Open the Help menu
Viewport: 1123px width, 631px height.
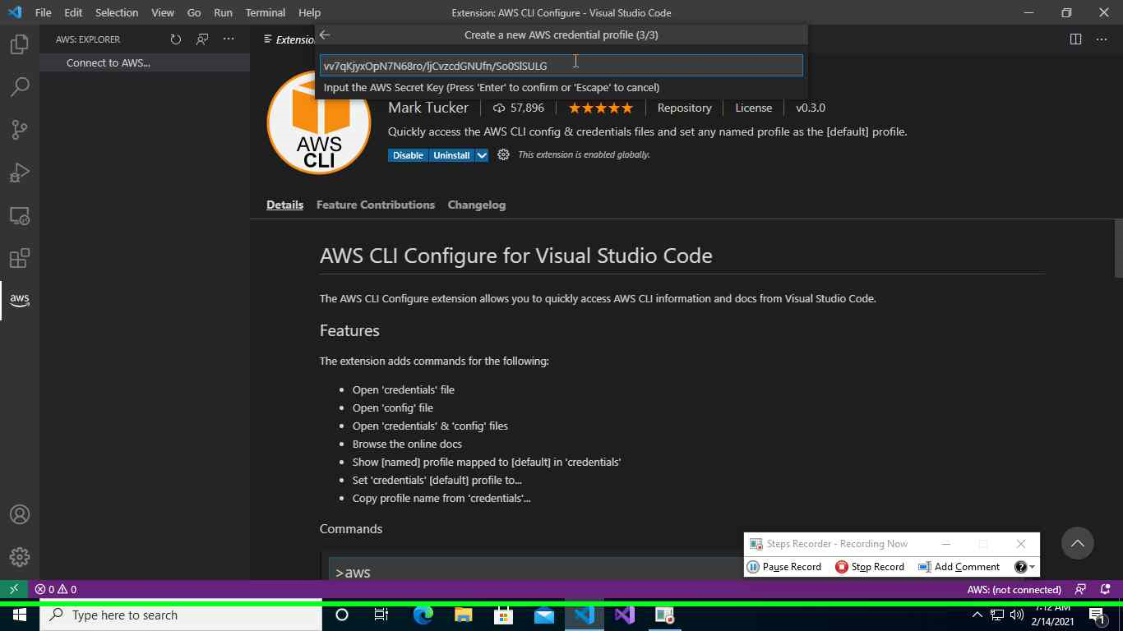pos(309,12)
